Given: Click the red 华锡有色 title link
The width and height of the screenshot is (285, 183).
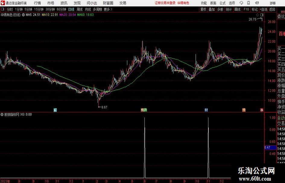Looking at the screenshot, I should [x=183, y=3].
